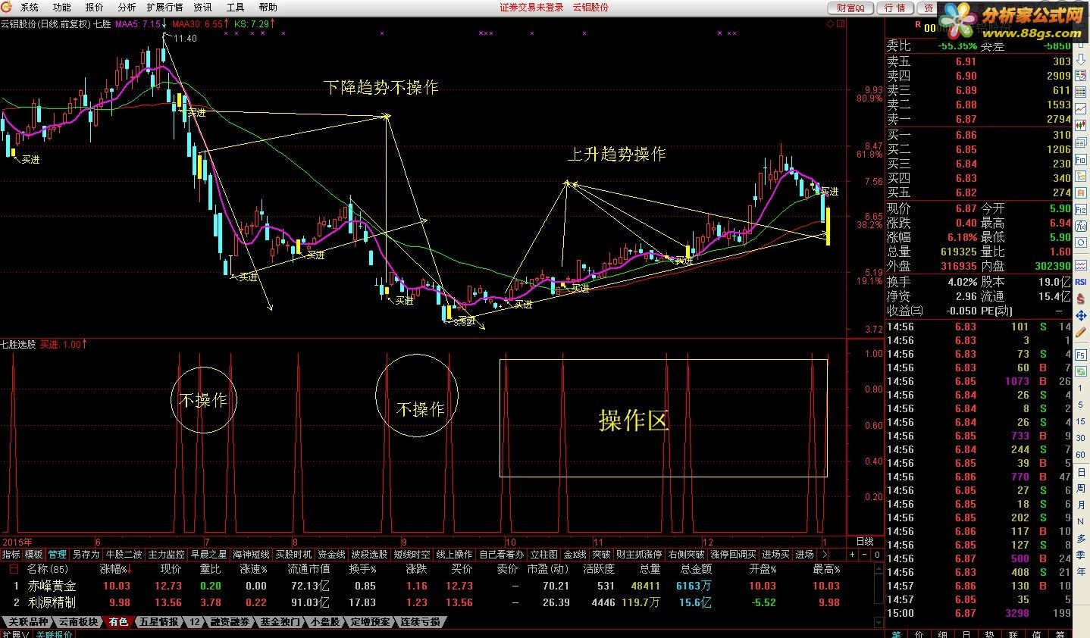Viewport: 1090px width, 638px height.
Task: Click the wavy indicator lines icon above RSI
Action: [1080, 264]
